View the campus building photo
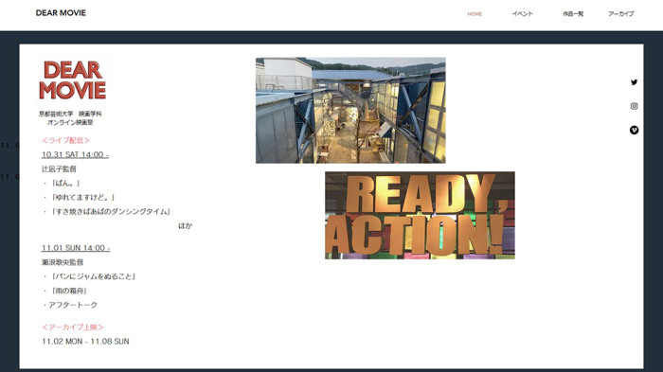This screenshot has height=372, width=663. coord(350,111)
